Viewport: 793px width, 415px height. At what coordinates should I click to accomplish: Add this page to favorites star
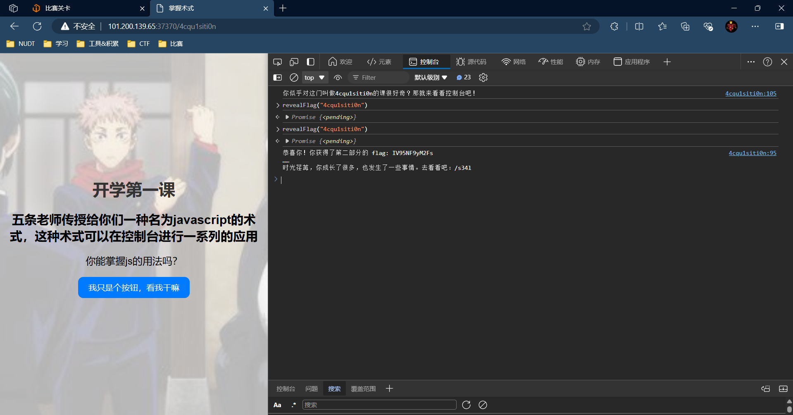coord(587,26)
